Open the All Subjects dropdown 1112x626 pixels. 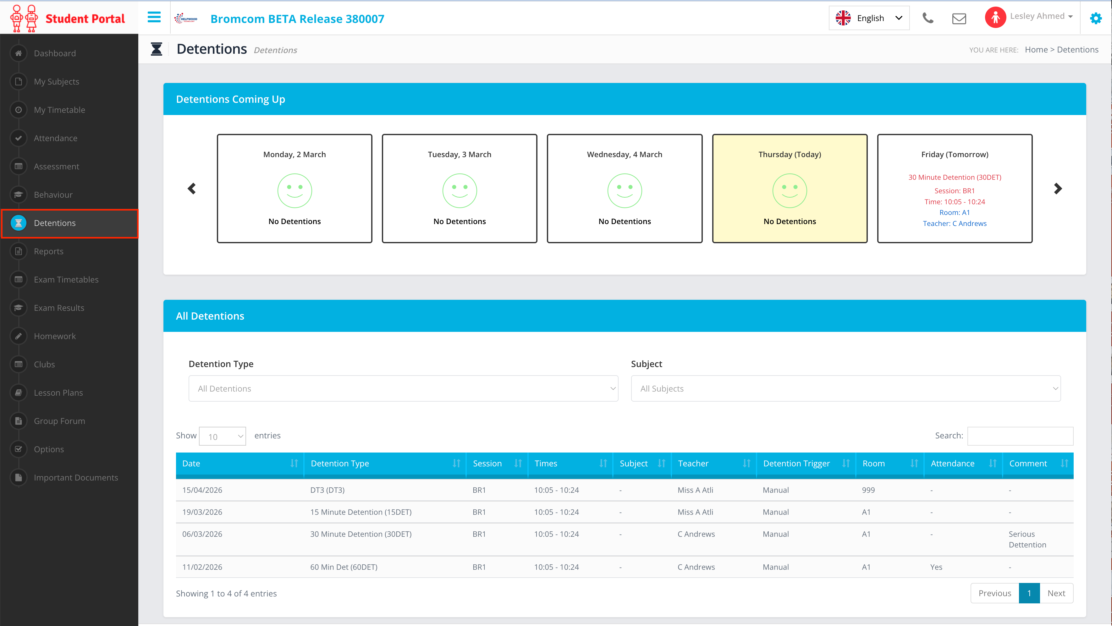[845, 388]
